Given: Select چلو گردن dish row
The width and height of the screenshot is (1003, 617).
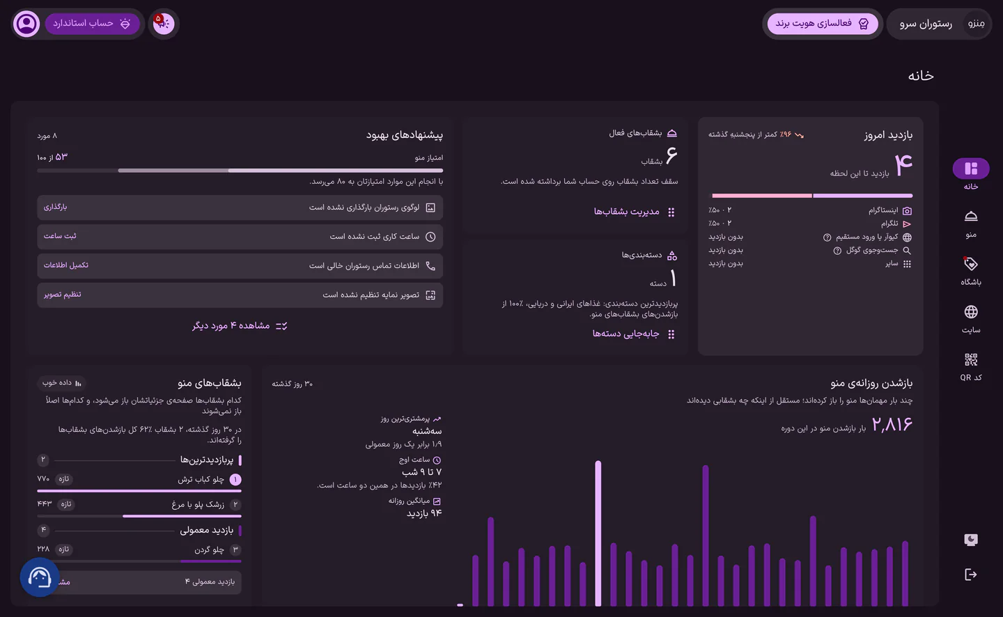Looking at the screenshot, I should click(x=139, y=553).
